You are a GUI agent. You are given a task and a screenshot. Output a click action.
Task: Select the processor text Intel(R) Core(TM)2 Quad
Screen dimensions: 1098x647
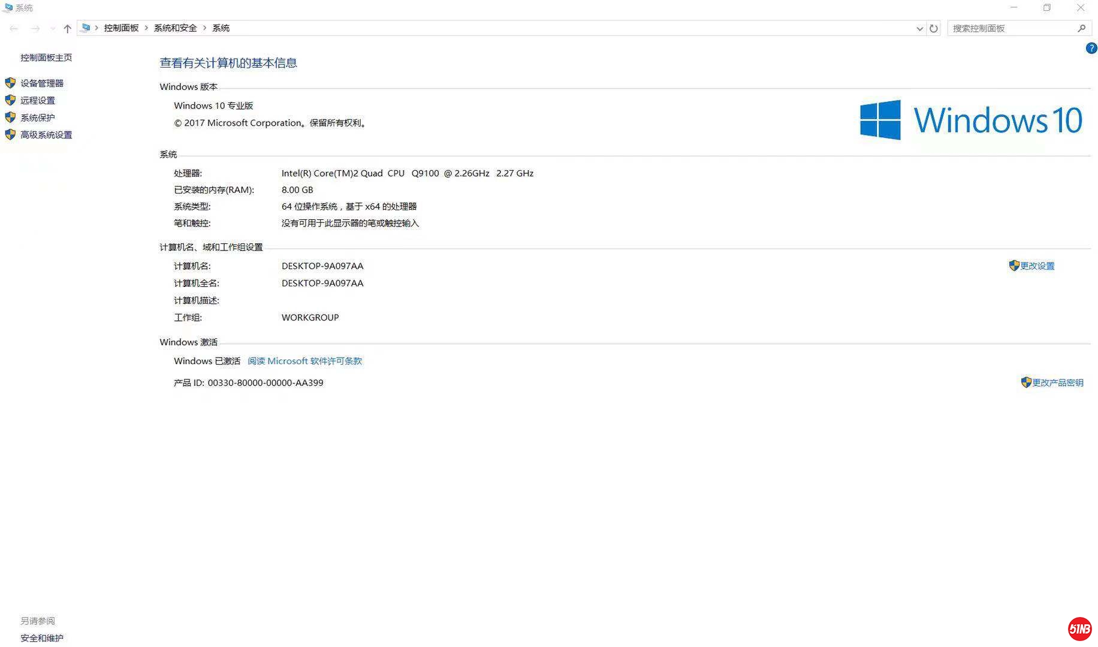pyautogui.click(x=332, y=173)
